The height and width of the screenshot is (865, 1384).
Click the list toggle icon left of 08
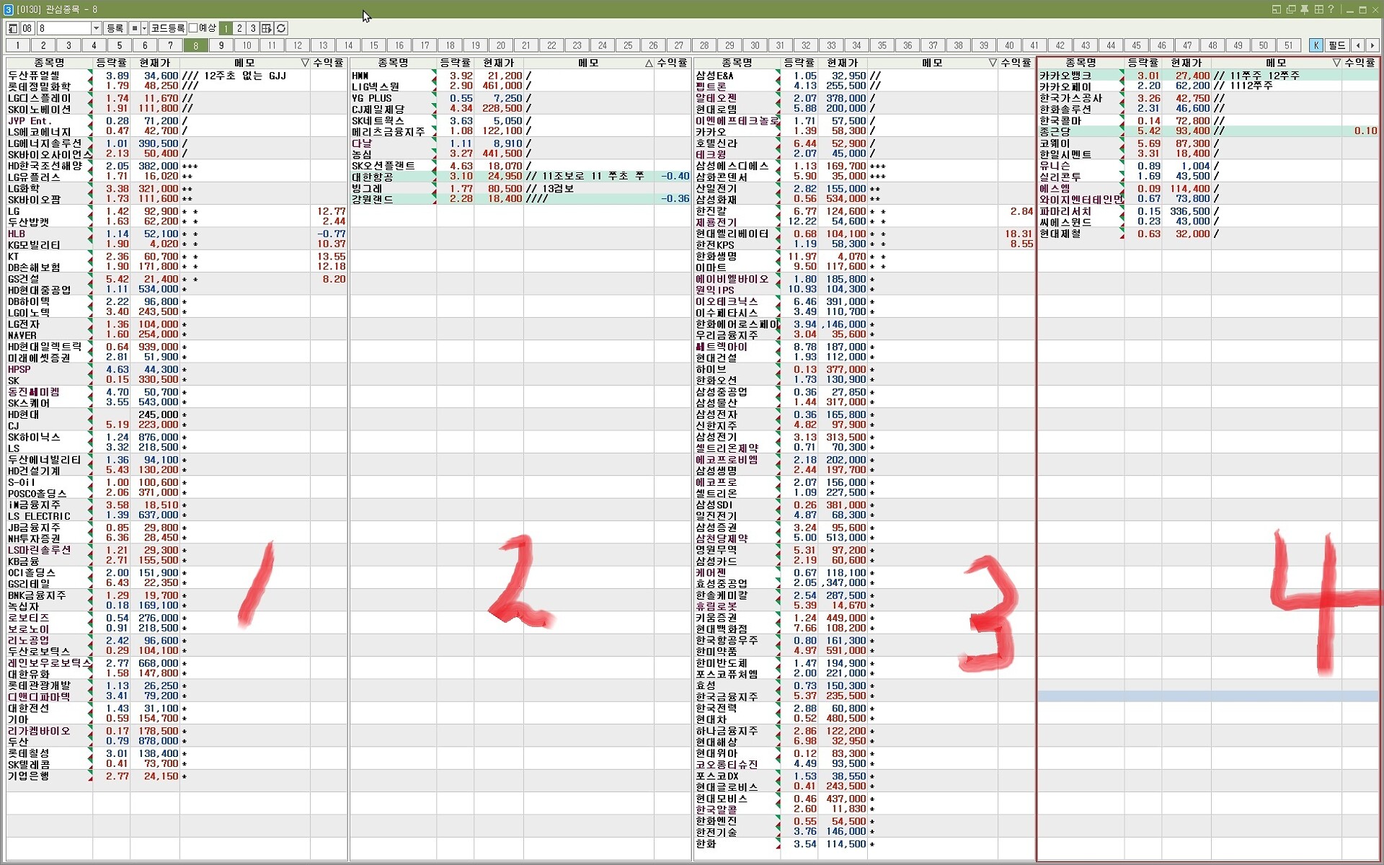coord(12,28)
